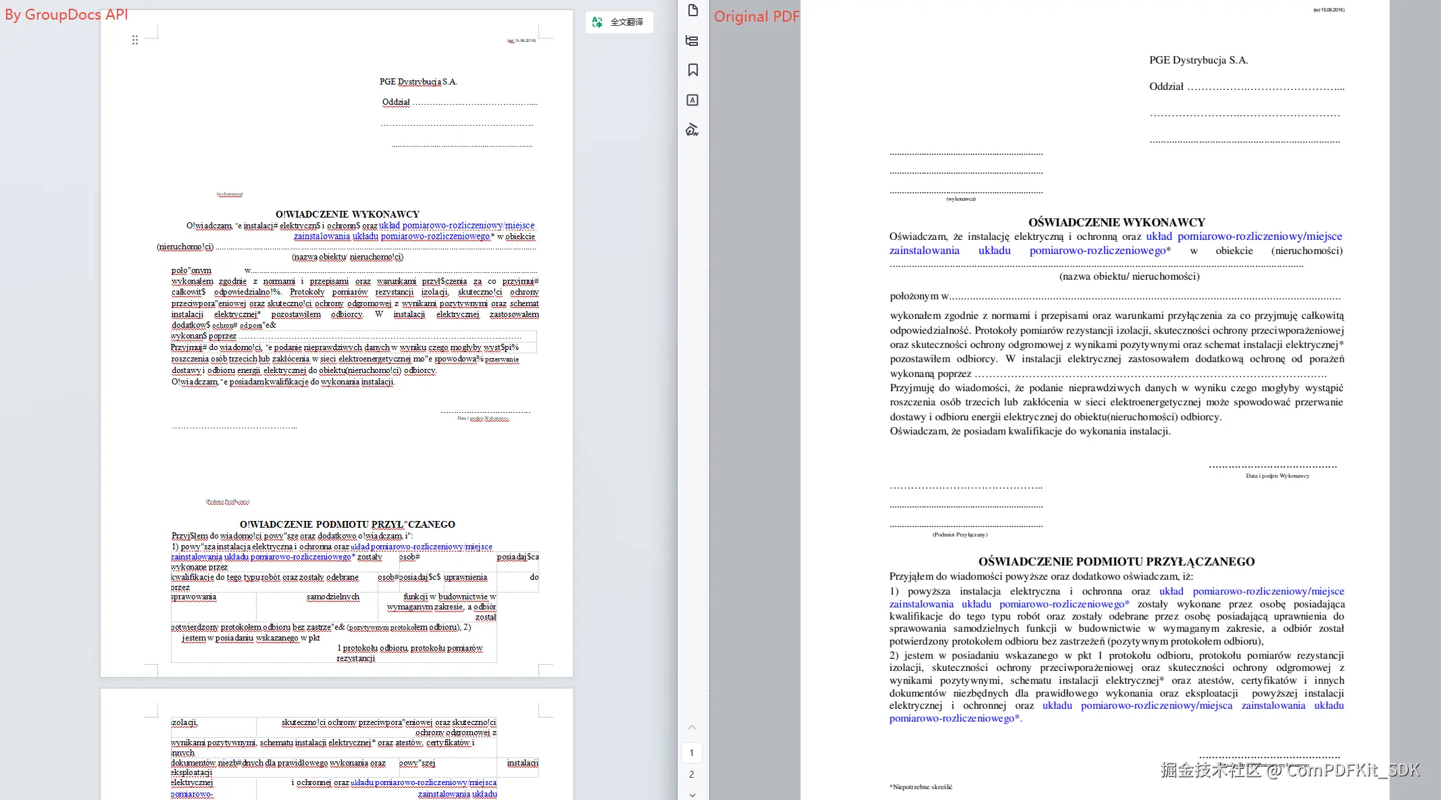Click 'sprawowania' table cell in left document
Screen dimensions: 1441x800
(193, 597)
